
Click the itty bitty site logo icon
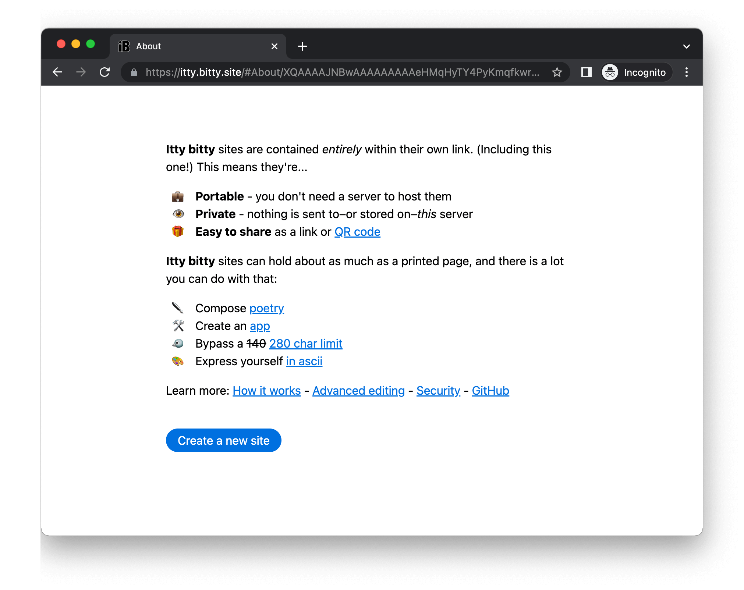(x=124, y=46)
